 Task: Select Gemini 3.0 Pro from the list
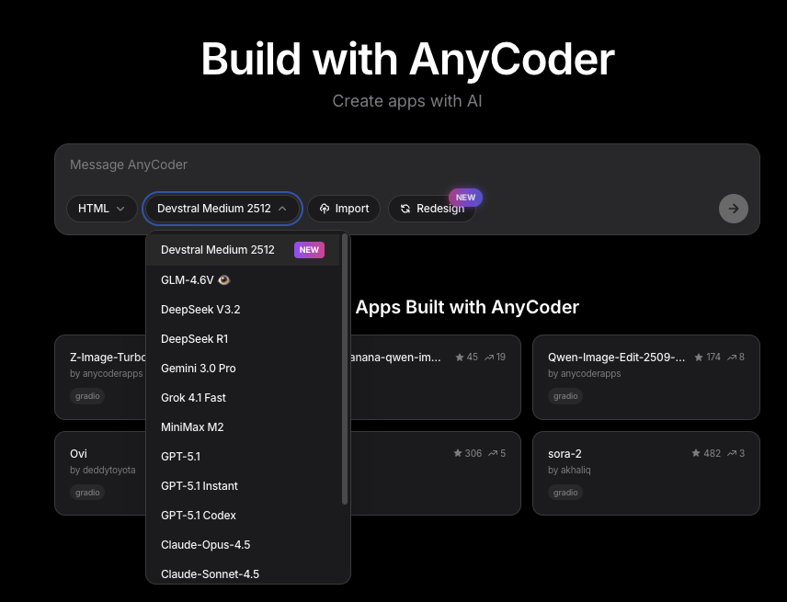(x=199, y=368)
